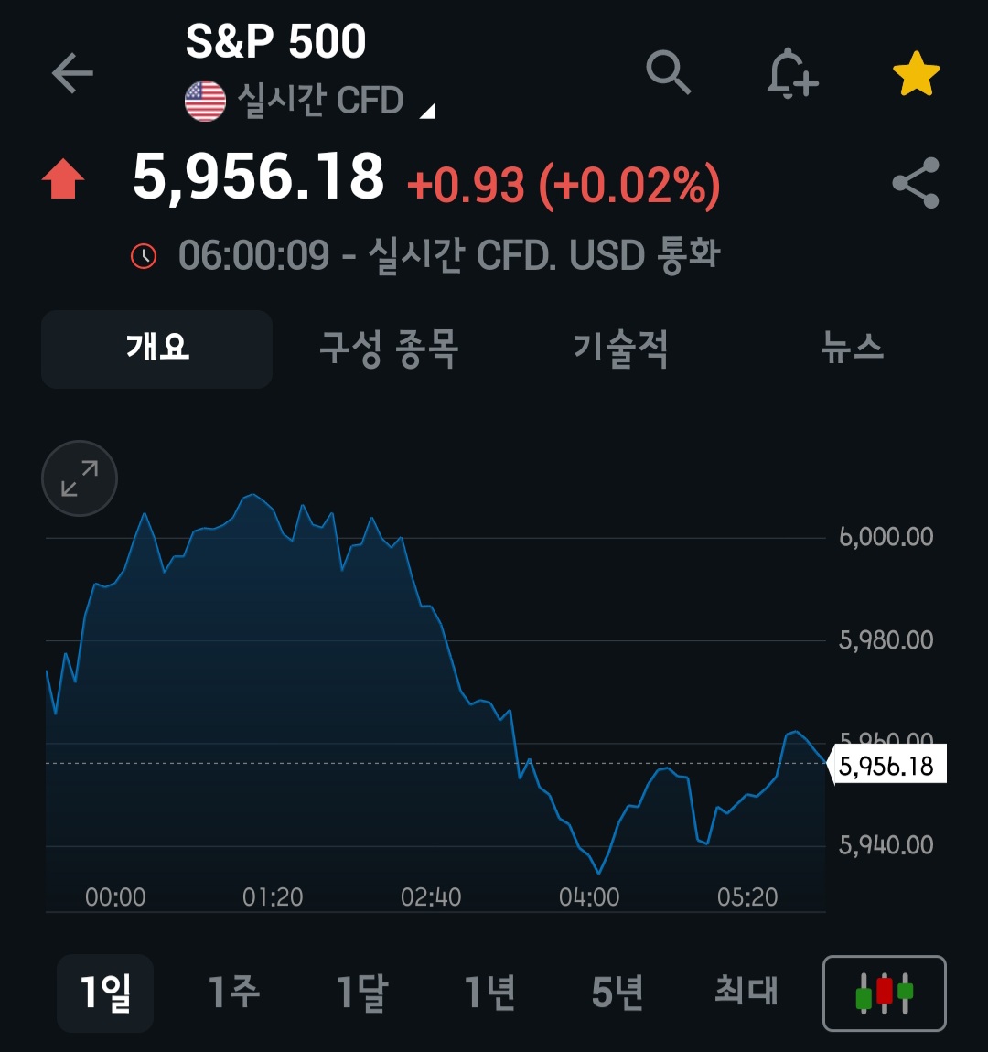Expand the 실시간 CFD market selector label
The height and width of the screenshot is (1052, 988).
tap(320, 101)
